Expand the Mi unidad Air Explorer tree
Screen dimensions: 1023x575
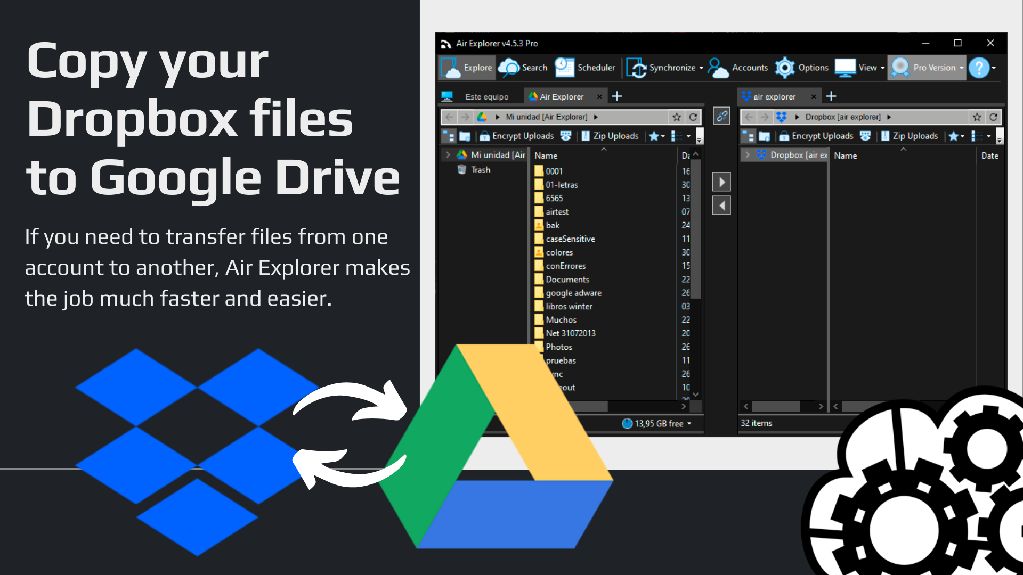click(448, 154)
